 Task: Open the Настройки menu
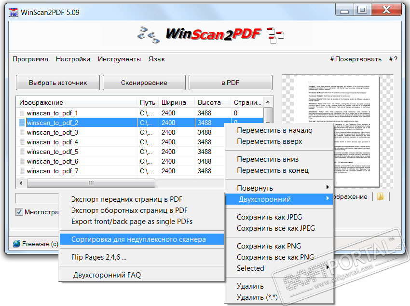point(73,59)
